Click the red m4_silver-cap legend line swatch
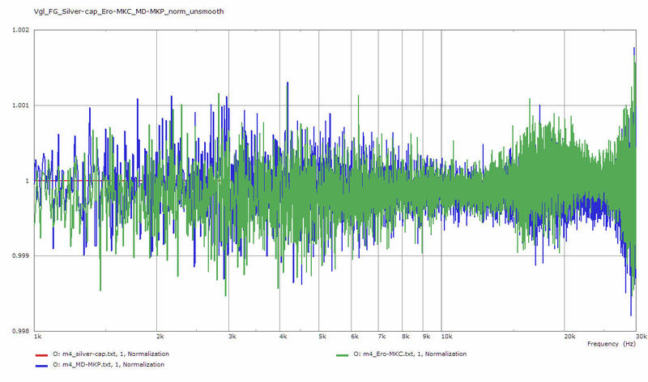 [42, 355]
